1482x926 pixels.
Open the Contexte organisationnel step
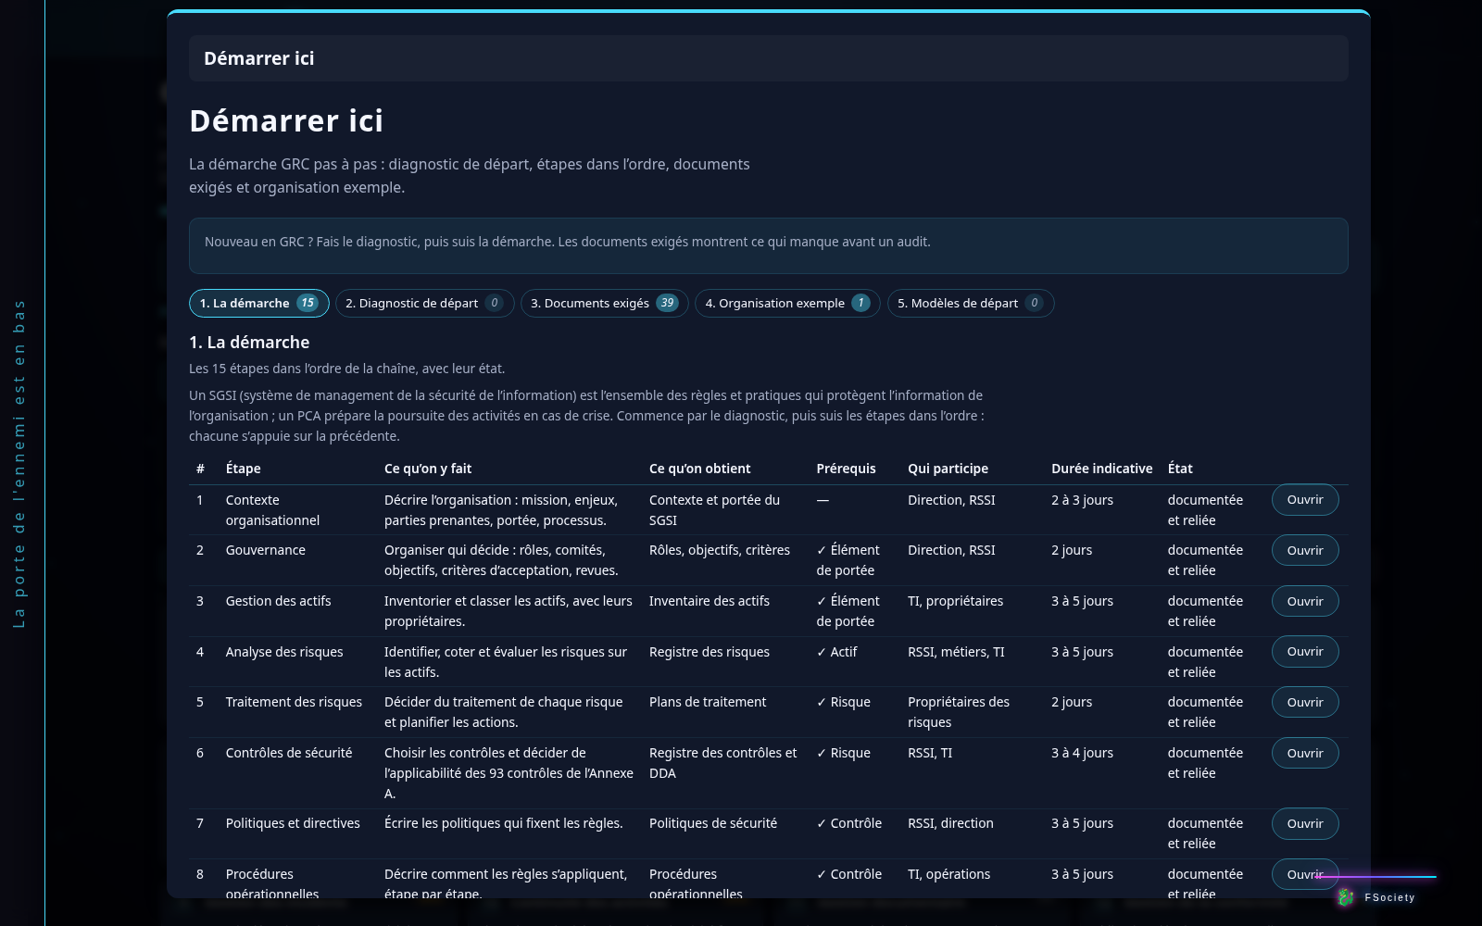point(1305,500)
